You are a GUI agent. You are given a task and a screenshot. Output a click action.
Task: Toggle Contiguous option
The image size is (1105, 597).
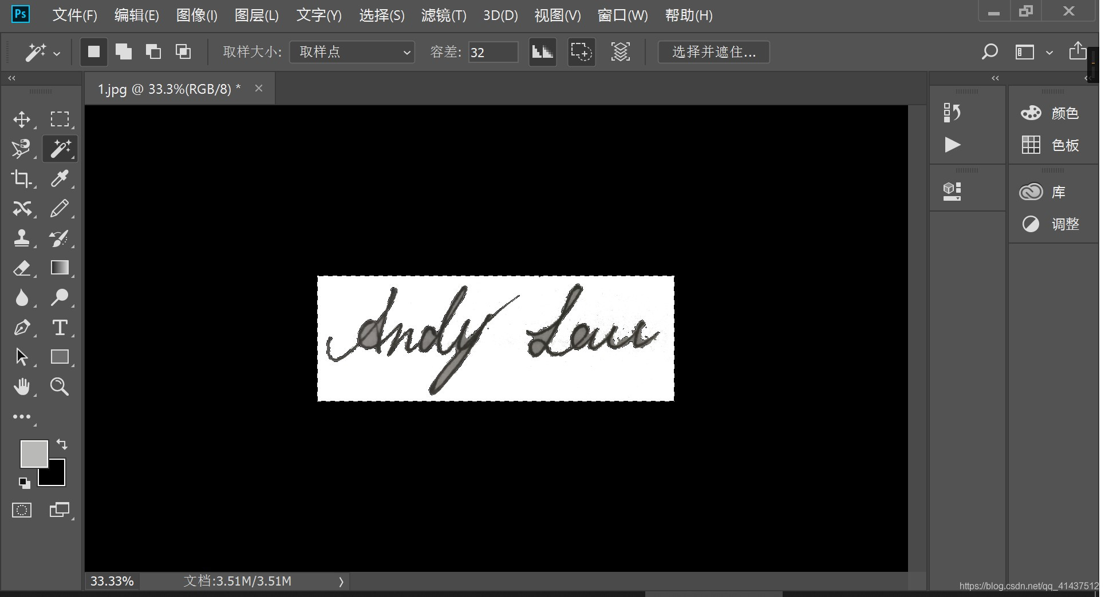click(x=581, y=52)
